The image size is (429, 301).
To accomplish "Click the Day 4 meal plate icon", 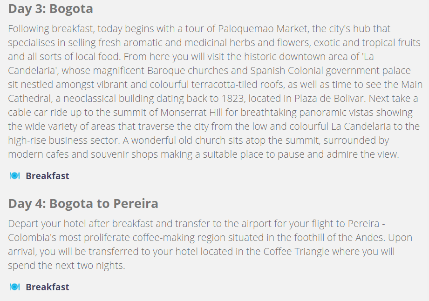I will tap(15, 287).
